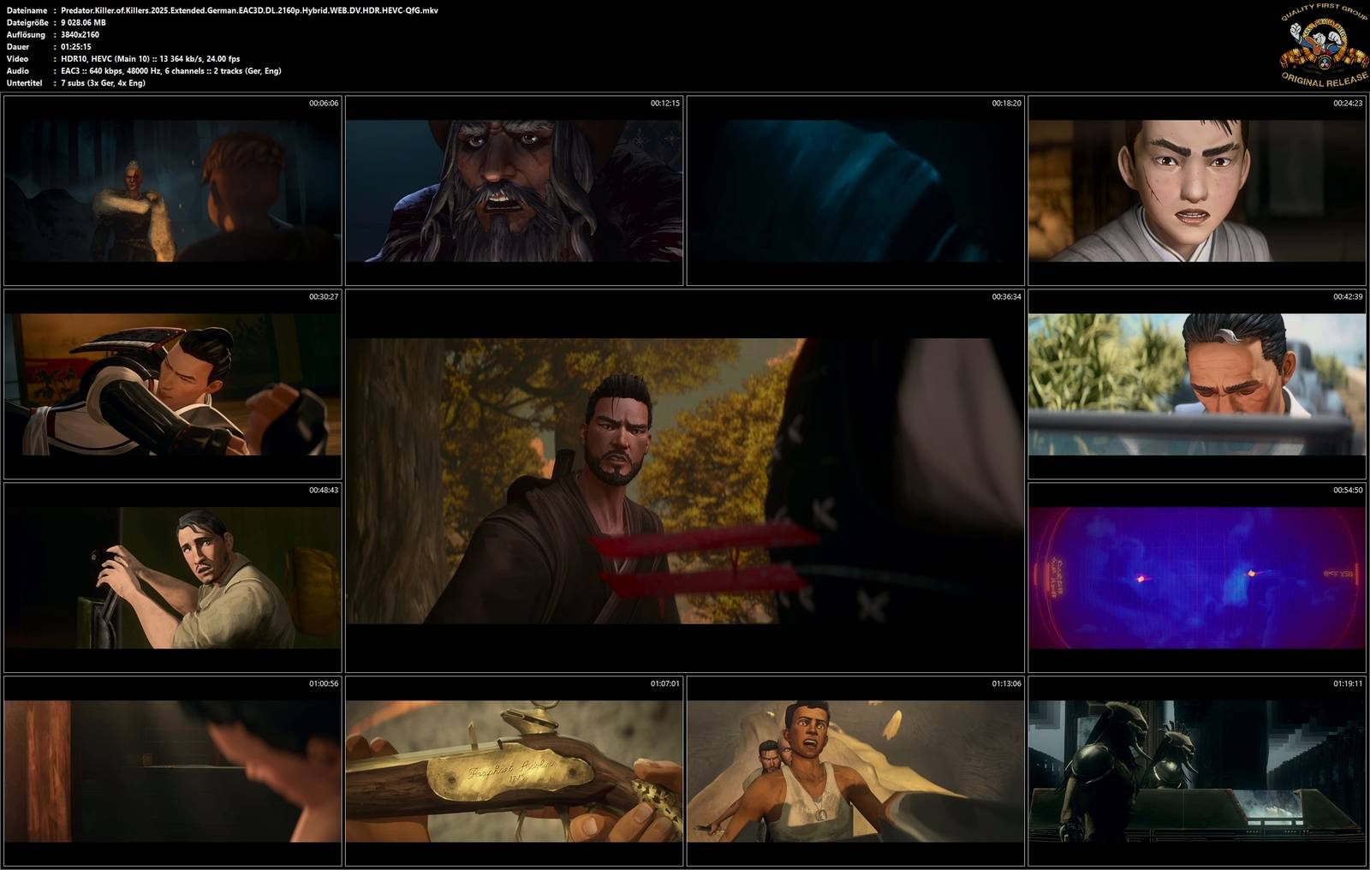Open the pilot thumbnail at 00:48:43
The height and width of the screenshot is (870, 1370).
[x=173, y=577]
